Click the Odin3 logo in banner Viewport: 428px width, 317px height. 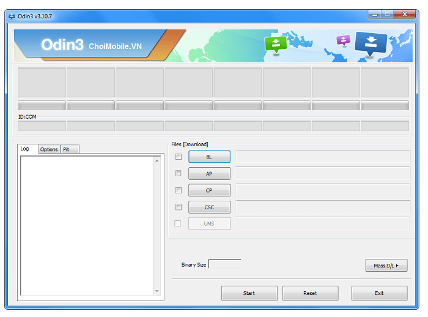[x=62, y=45]
